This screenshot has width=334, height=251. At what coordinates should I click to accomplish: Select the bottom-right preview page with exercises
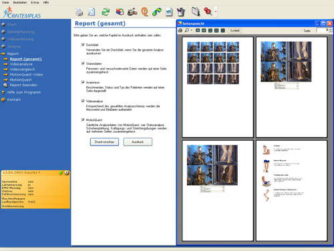[x=291, y=191]
